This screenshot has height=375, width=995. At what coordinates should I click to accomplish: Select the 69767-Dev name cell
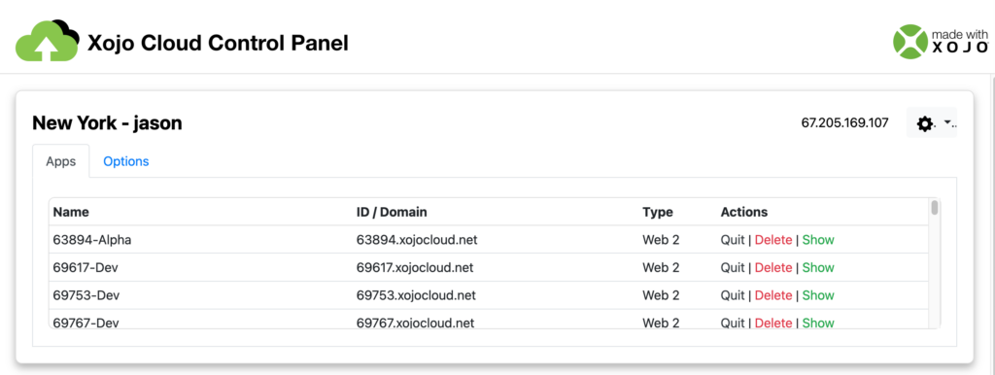point(86,323)
